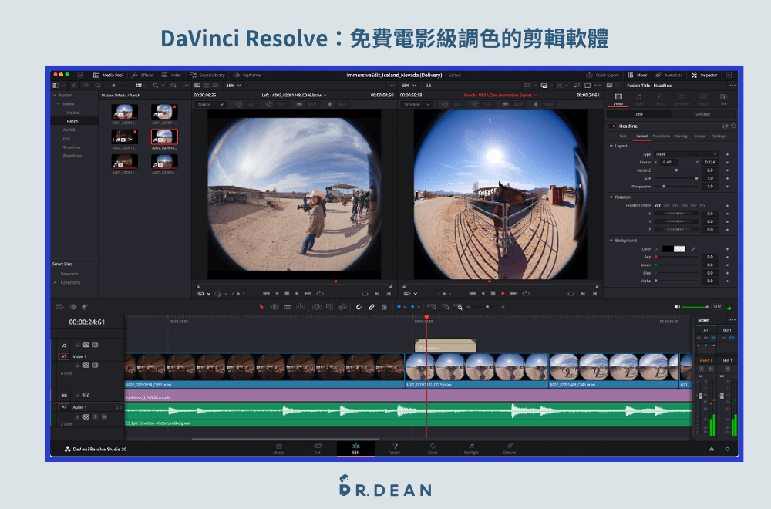Open the Effects panel

point(142,76)
